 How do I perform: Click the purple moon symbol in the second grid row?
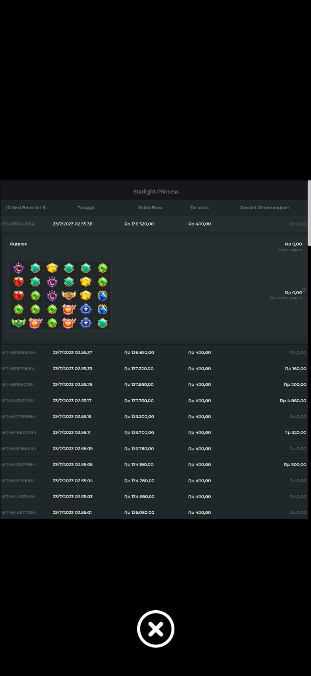coord(52,282)
